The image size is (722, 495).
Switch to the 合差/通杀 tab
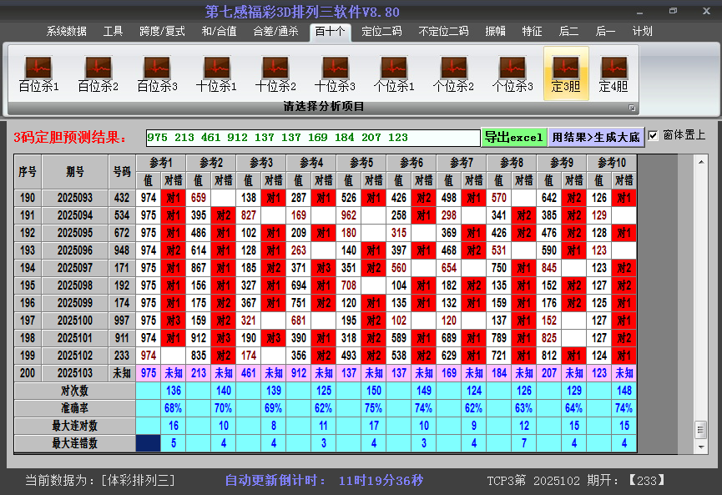pyautogui.click(x=275, y=32)
